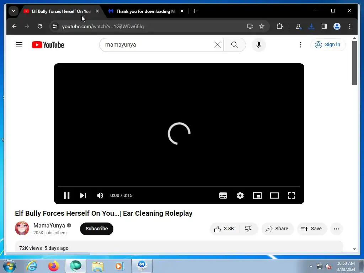The height and width of the screenshot is (273, 364).
Task: Go back to previous page
Action: [x=14, y=26]
